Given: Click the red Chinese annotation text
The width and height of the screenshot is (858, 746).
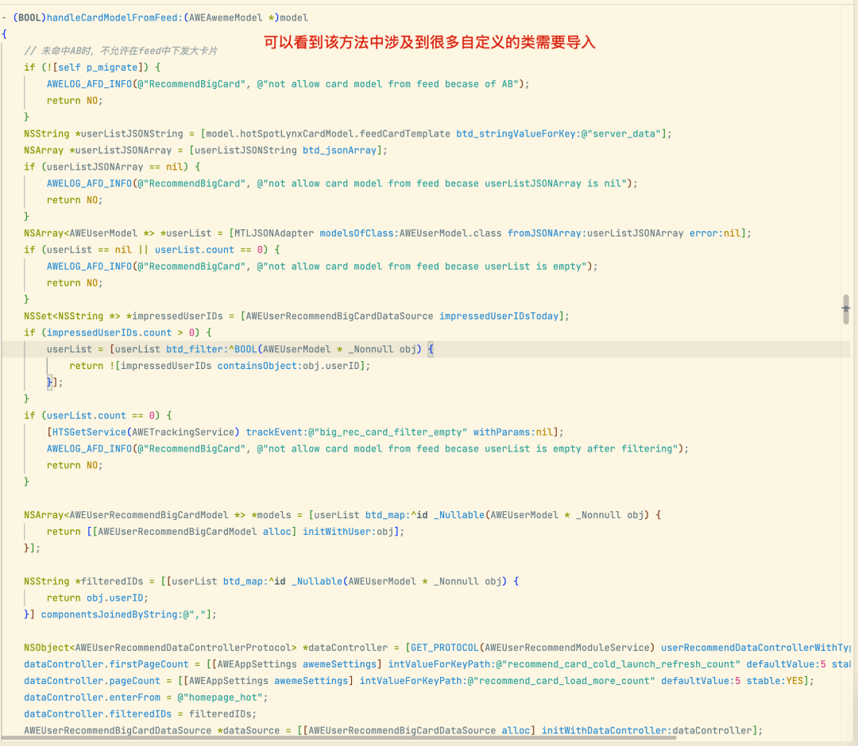Looking at the screenshot, I should click(x=430, y=42).
